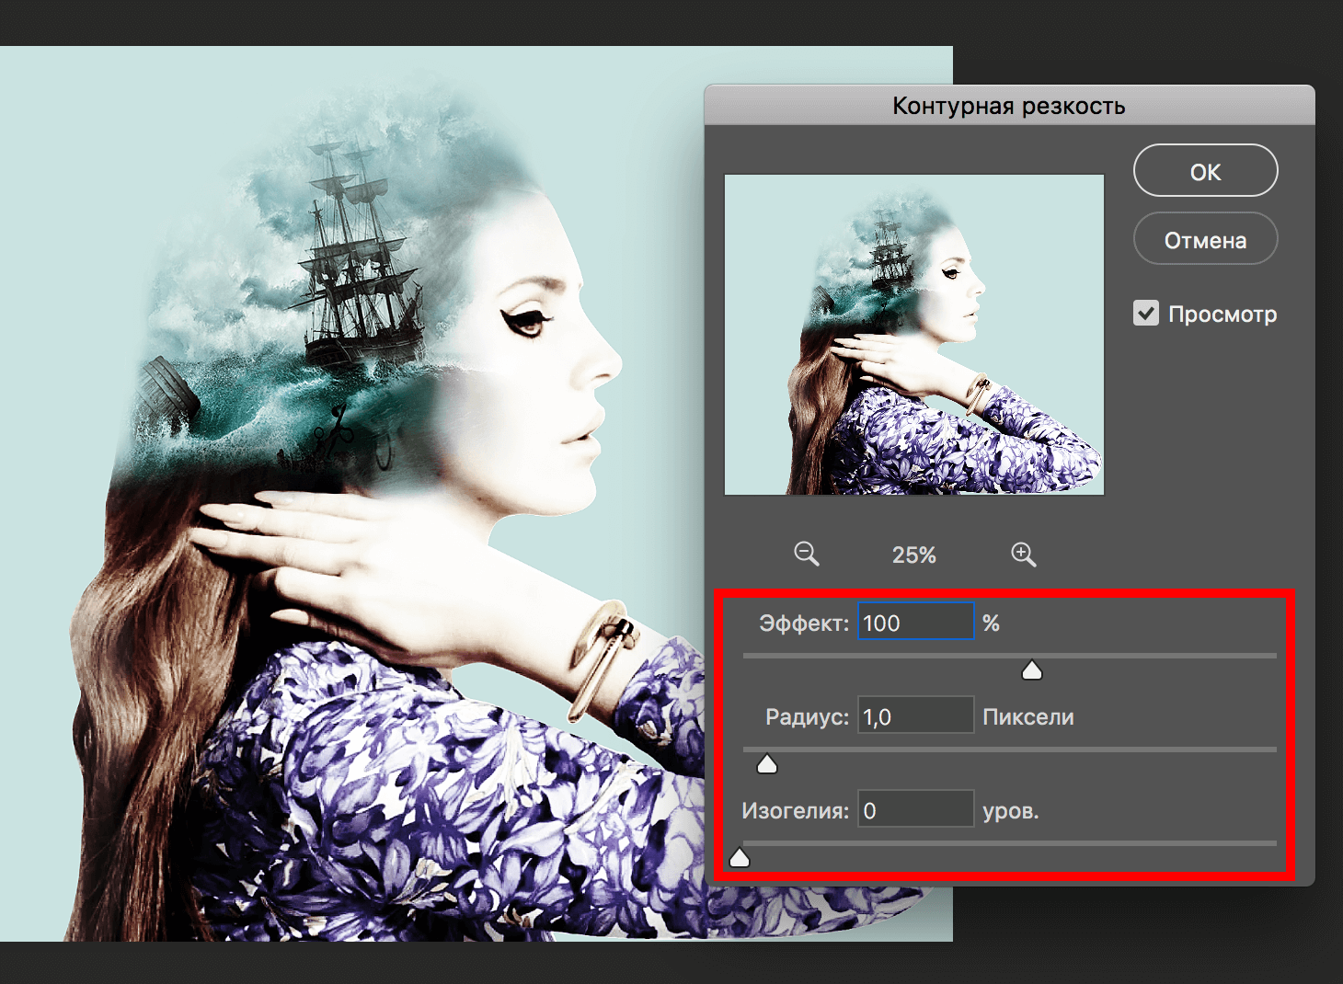Focus the Изогелия value input field
1343x984 pixels.
[x=915, y=810]
